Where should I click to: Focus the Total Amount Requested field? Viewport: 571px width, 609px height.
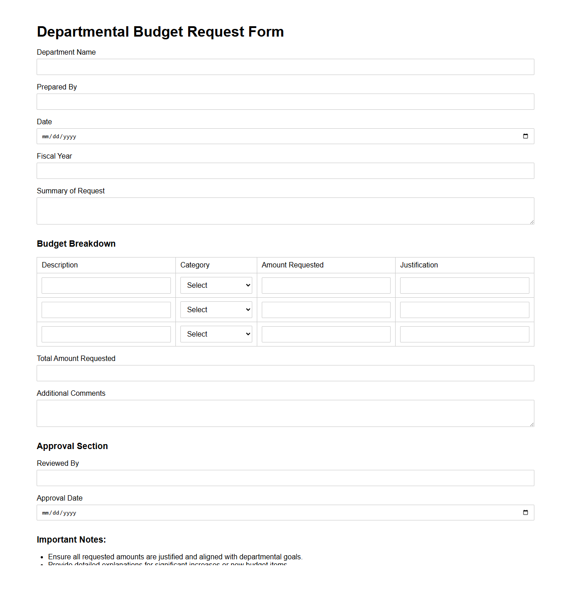click(x=285, y=373)
